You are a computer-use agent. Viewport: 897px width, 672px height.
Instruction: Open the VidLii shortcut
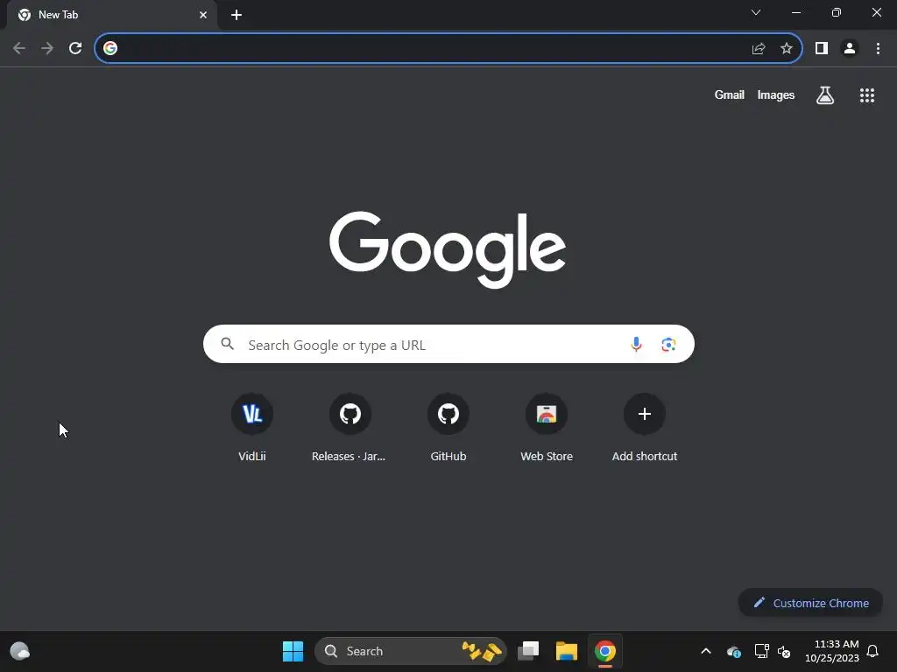(x=252, y=428)
